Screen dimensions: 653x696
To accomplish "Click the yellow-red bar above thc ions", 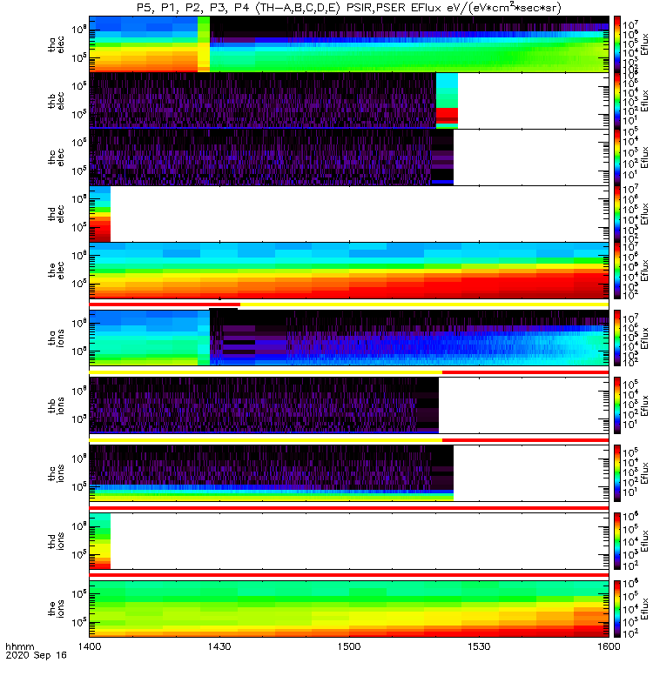I will 349,440.
